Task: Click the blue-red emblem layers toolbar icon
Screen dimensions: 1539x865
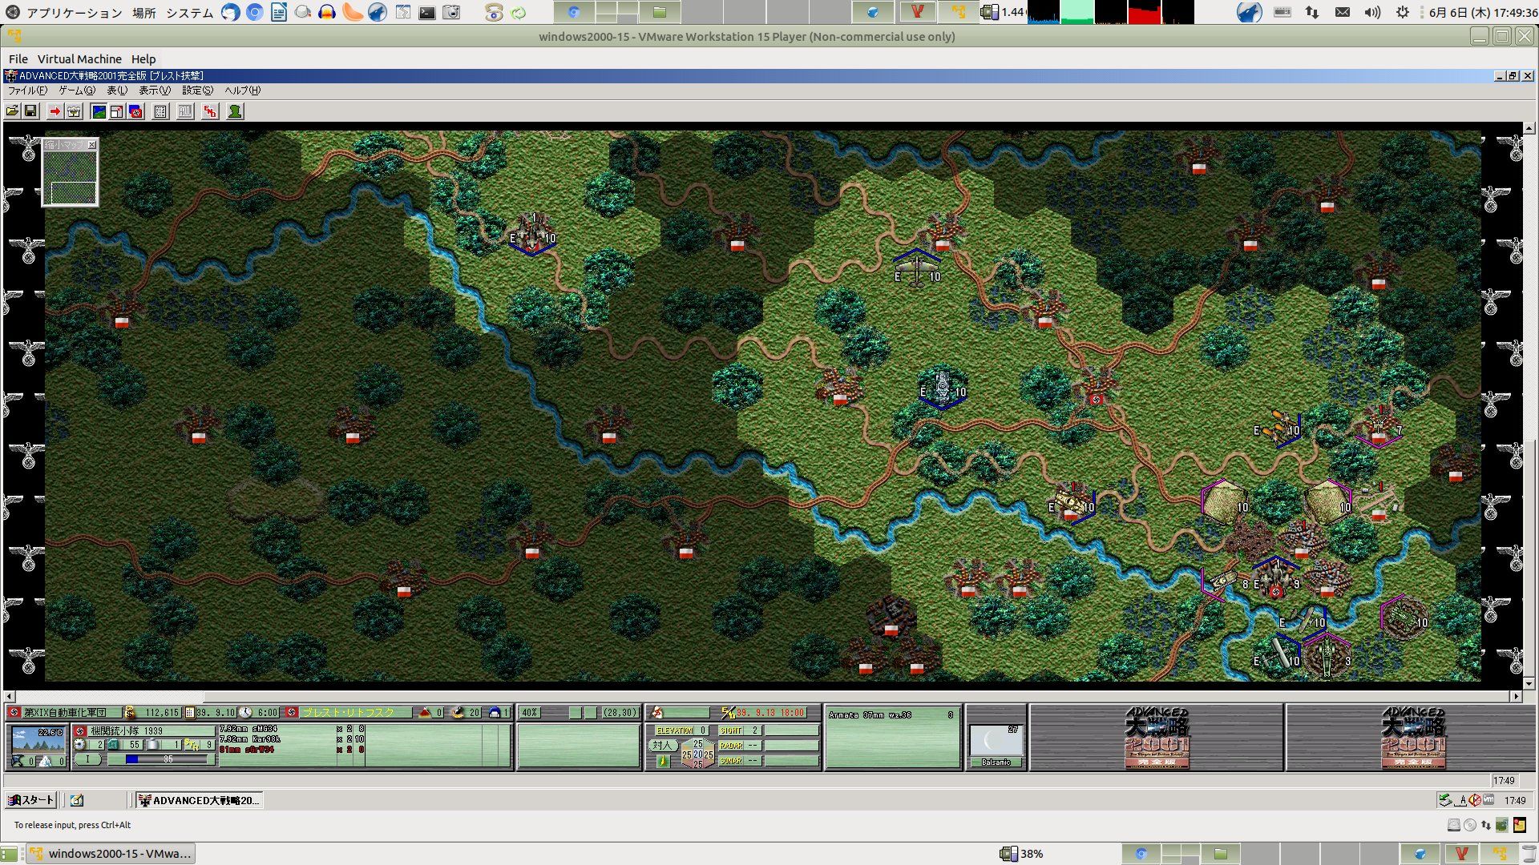Action: (135, 111)
